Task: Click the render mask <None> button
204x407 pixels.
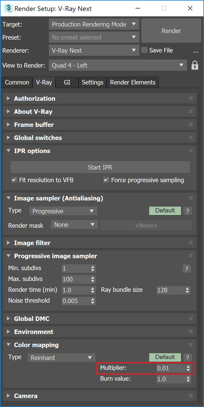Action: pos(146,225)
